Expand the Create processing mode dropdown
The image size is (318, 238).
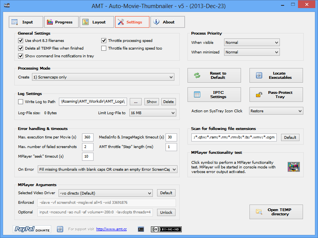103,77
